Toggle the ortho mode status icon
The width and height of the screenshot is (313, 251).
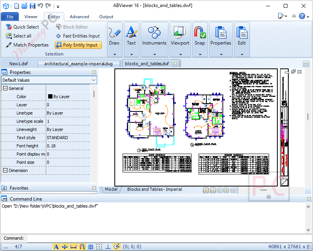coord(108,247)
